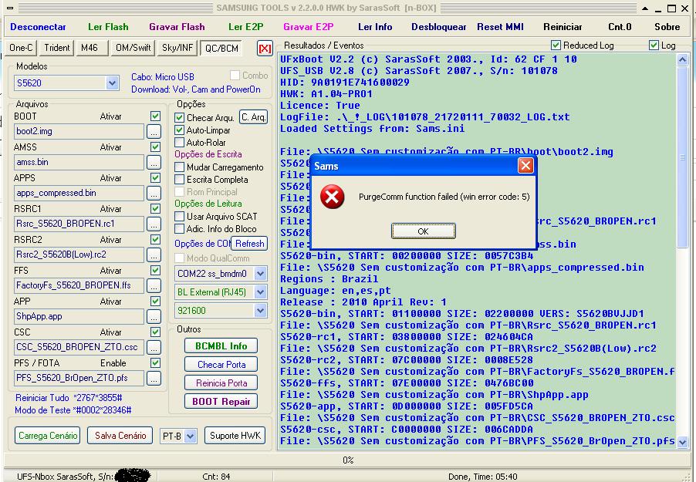Browse for the BOOT file boot2.img
This screenshot has width=696, height=482.
[154, 131]
